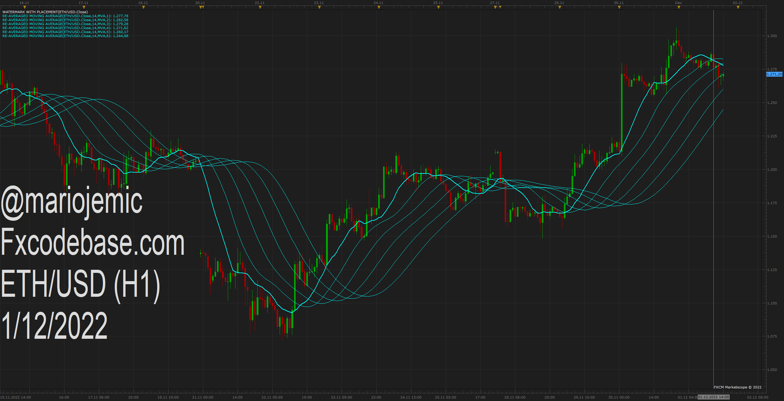
Task: Click the 1.200 price axis label
Action: point(772,170)
